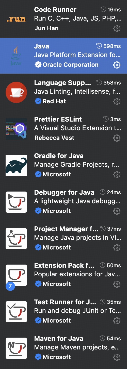Open Test Runner for Java manage gear
Image resolution: width=127 pixels, height=369 pixels.
(117, 321)
